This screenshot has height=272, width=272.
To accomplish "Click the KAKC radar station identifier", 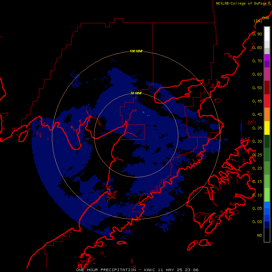I will pos(150,270).
